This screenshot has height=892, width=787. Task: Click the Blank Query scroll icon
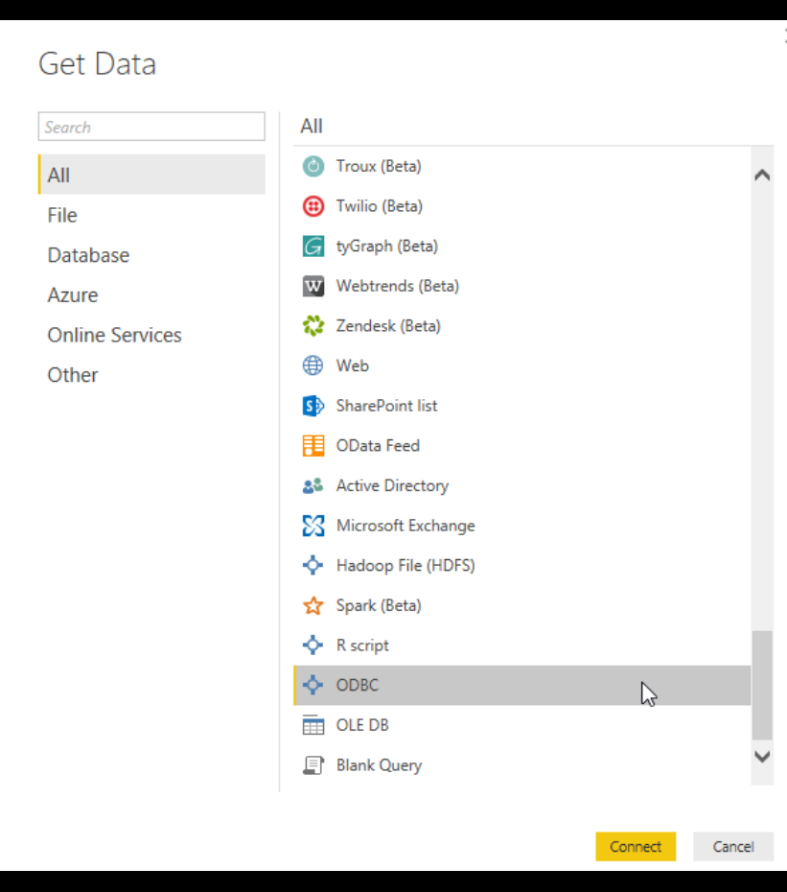tap(312, 765)
